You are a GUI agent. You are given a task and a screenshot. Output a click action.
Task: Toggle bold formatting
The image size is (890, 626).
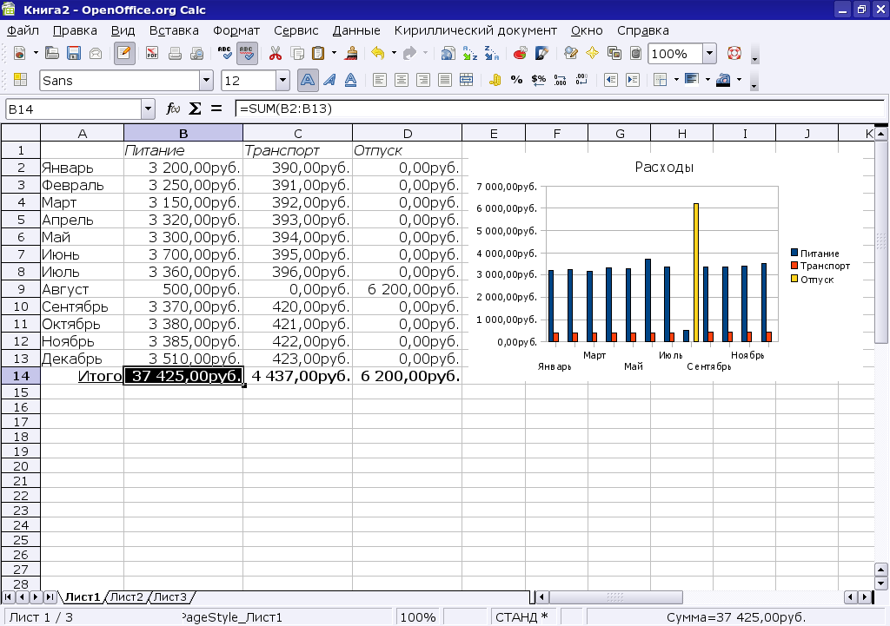point(308,81)
